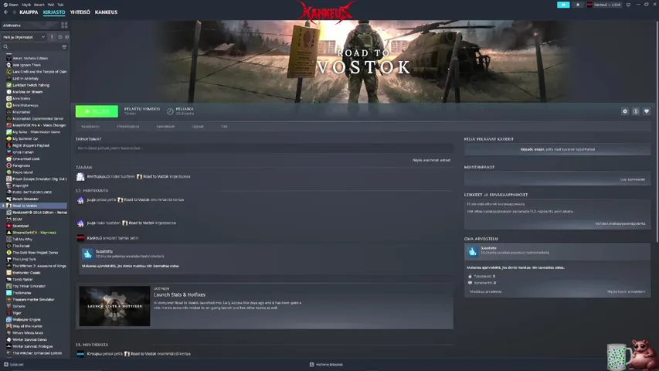
Task: Click the sort arrow icon in library sidebar
Action: 52,37
